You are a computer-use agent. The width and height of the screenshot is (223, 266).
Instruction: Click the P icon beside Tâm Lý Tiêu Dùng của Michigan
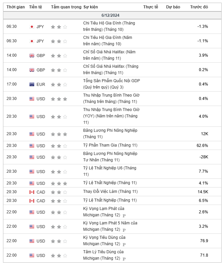[124, 259]
